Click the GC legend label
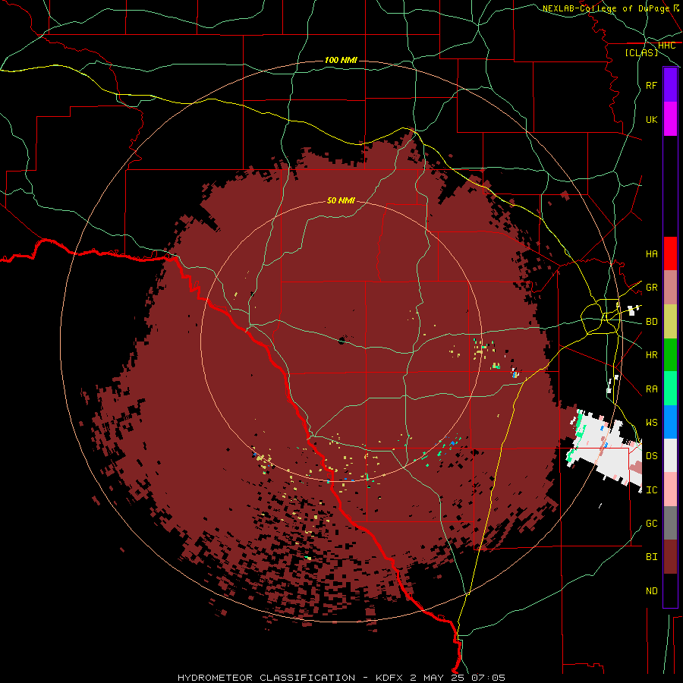The height and width of the screenshot is (683, 683). (652, 524)
